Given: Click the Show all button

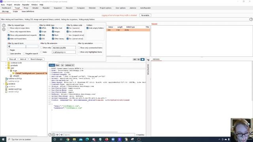Looking at the screenshot, I should (12, 59).
